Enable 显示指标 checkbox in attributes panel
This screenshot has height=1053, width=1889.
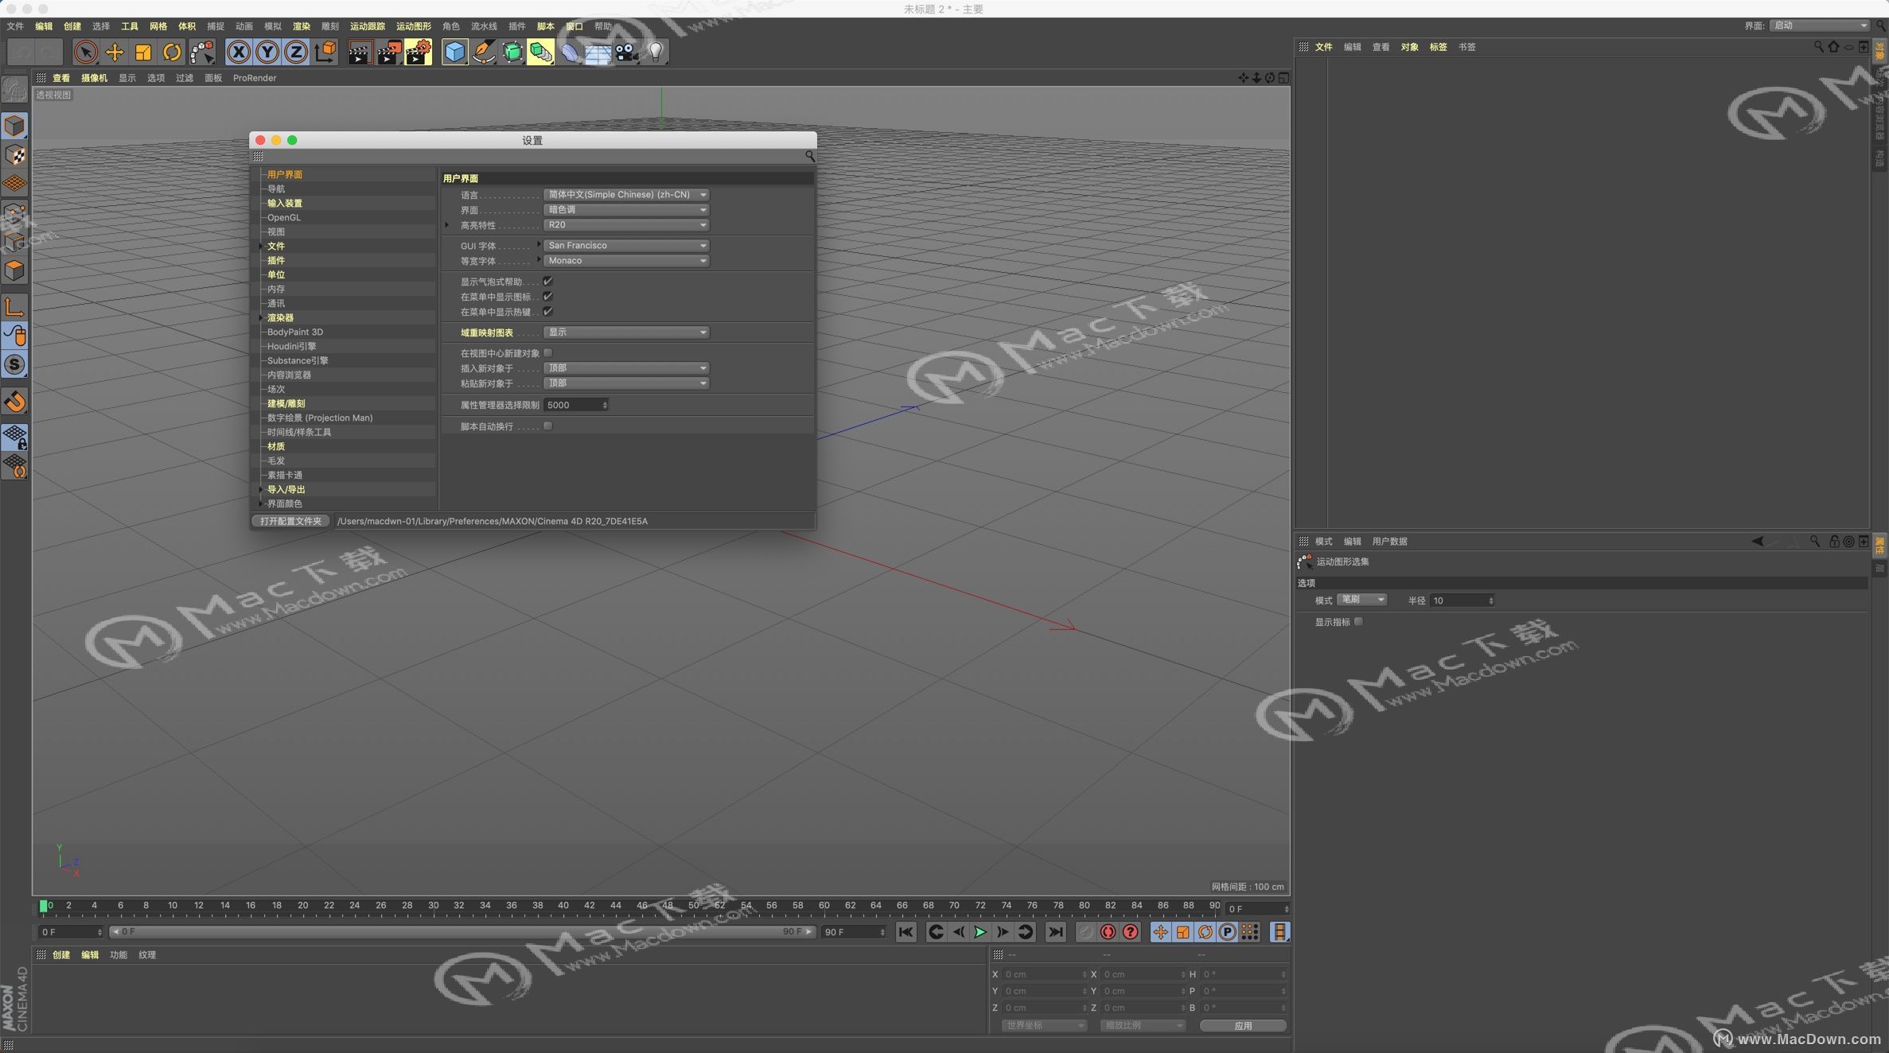1358,621
